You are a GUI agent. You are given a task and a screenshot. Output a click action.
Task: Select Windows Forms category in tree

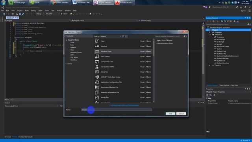[76, 52]
